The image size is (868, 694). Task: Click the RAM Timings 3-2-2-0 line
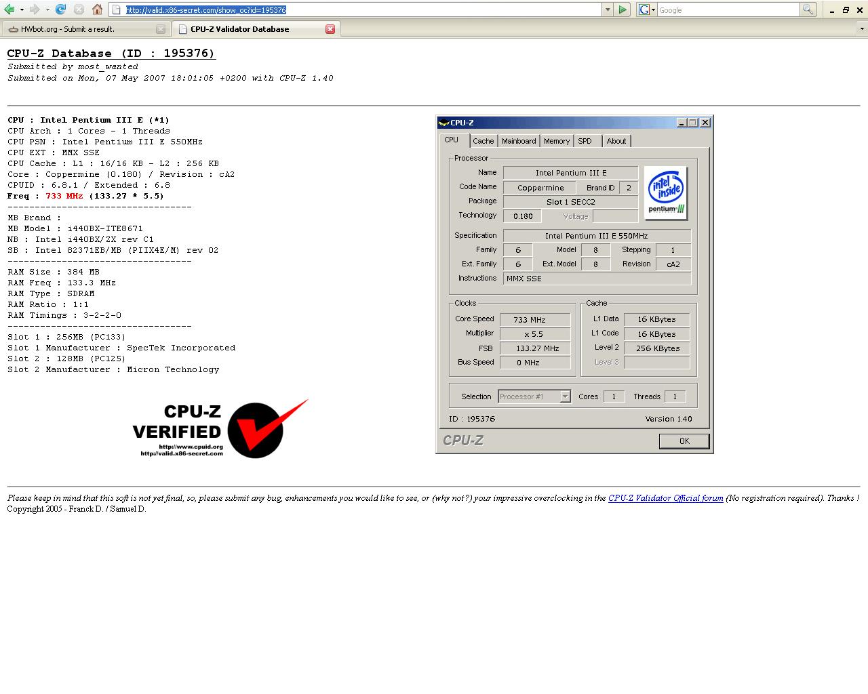[64, 315]
